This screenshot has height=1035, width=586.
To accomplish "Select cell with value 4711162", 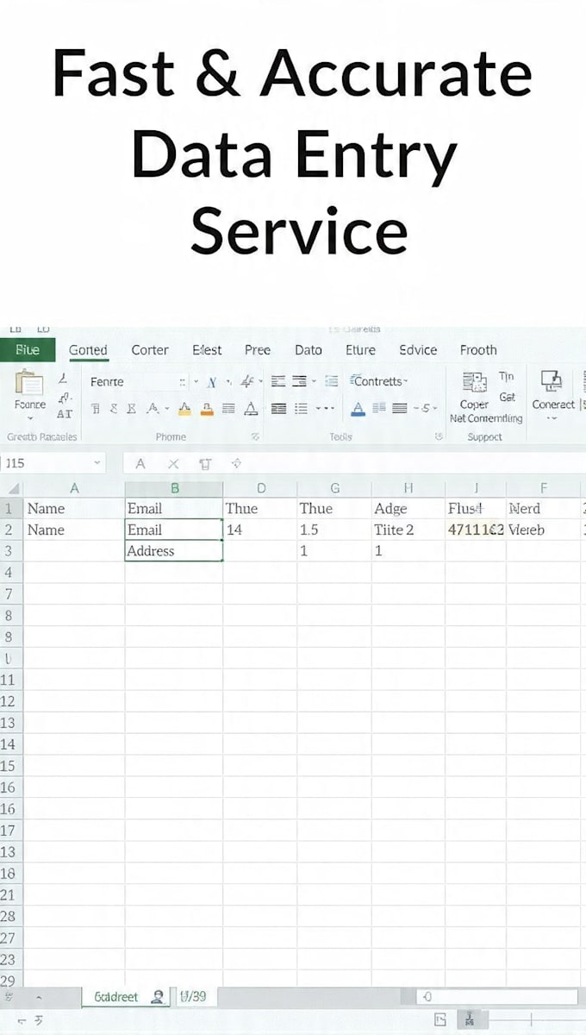I will 476,530.
